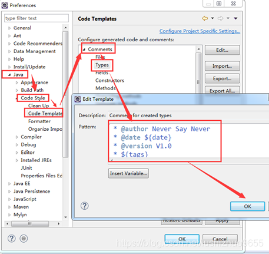Select Fields comment template
Image resolution: width=269 pixels, height=254 pixels.
pyautogui.click(x=102, y=72)
